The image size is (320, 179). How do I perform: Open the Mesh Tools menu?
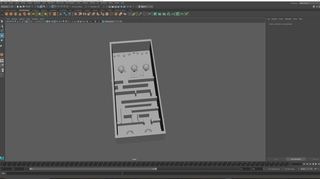[60, 3]
